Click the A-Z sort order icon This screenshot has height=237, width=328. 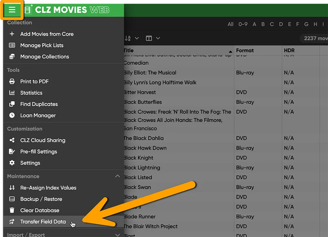click(x=128, y=38)
